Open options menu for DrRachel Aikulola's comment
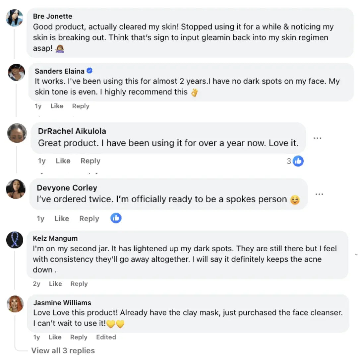The height and width of the screenshot is (358, 358). coord(317,138)
